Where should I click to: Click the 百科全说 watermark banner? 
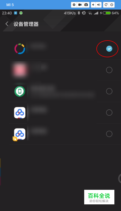tap(99, 197)
